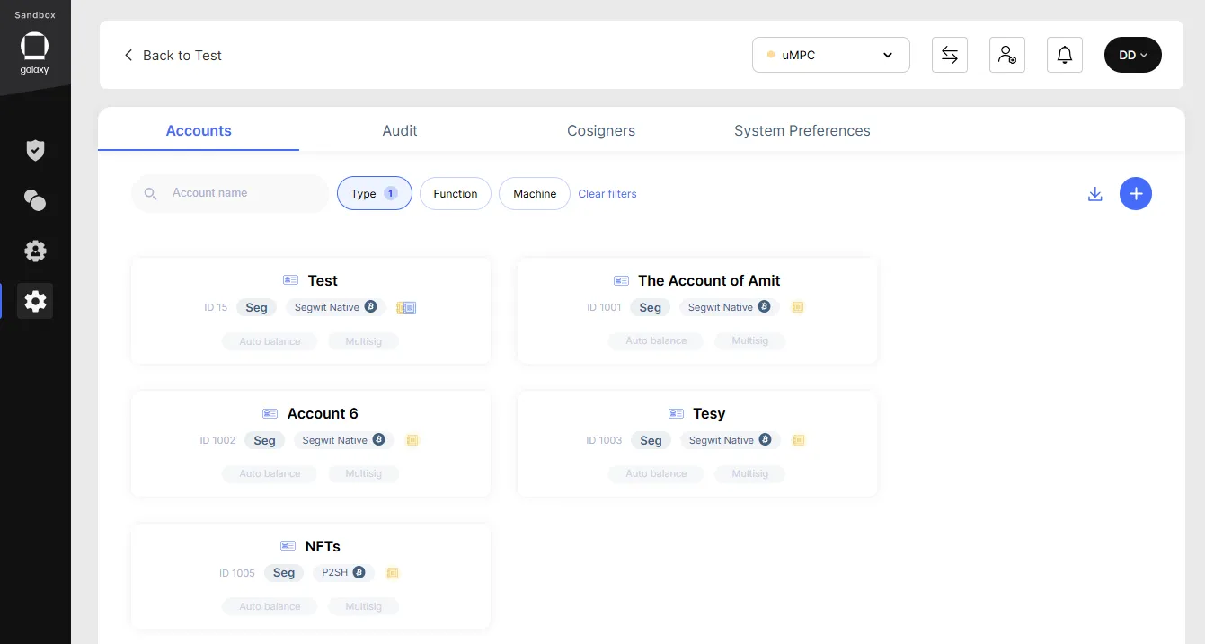The height and width of the screenshot is (644, 1205).
Task: Click the card icon next to Test
Action: [290, 280]
